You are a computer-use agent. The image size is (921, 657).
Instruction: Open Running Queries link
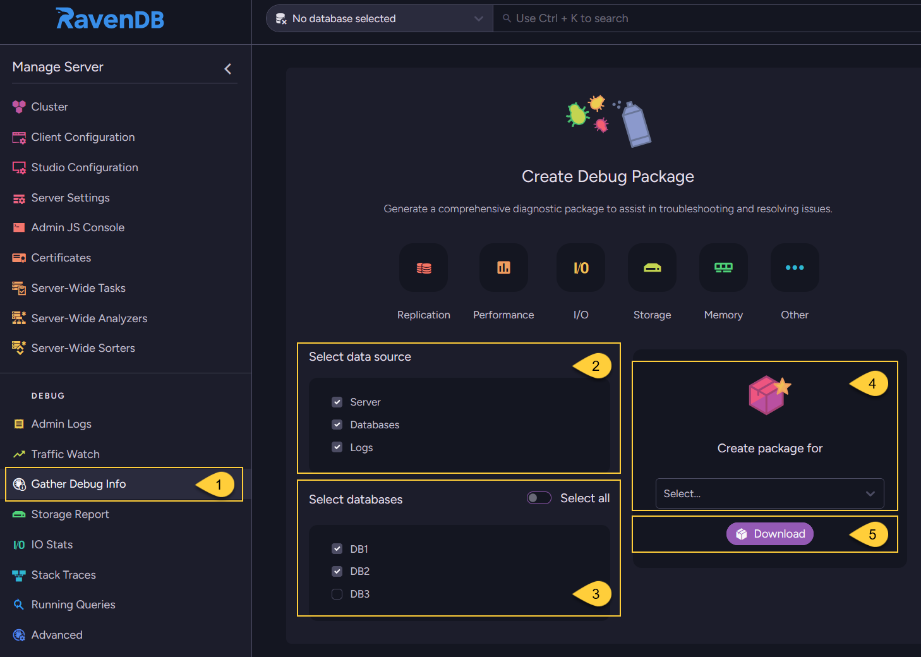(x=73, y=605)
